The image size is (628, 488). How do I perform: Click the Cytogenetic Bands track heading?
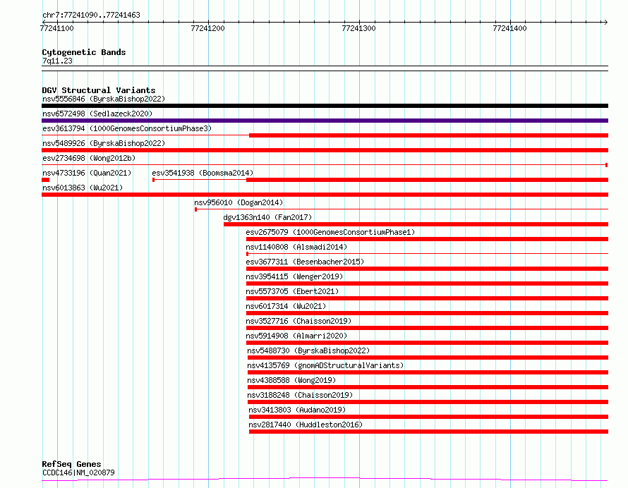click(83, 52)
